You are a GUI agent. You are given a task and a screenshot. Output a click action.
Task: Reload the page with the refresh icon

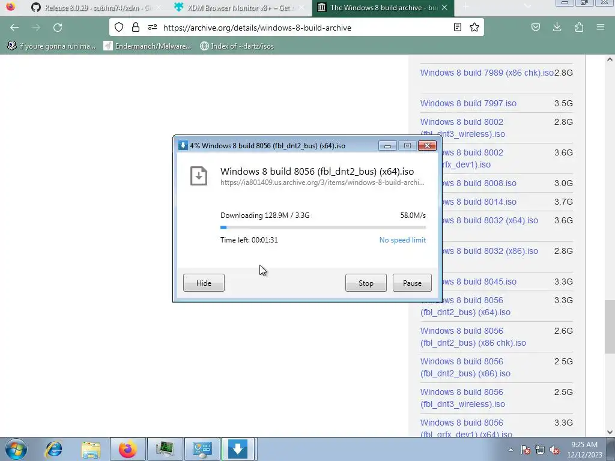pos(58,28)
